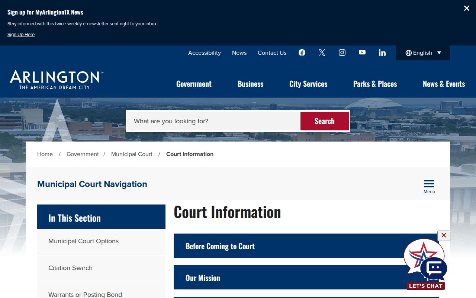The width and height of the screenshot is (476, 298).
Task: Dismiss the newsletter signup banner
Action: [467, 8]
